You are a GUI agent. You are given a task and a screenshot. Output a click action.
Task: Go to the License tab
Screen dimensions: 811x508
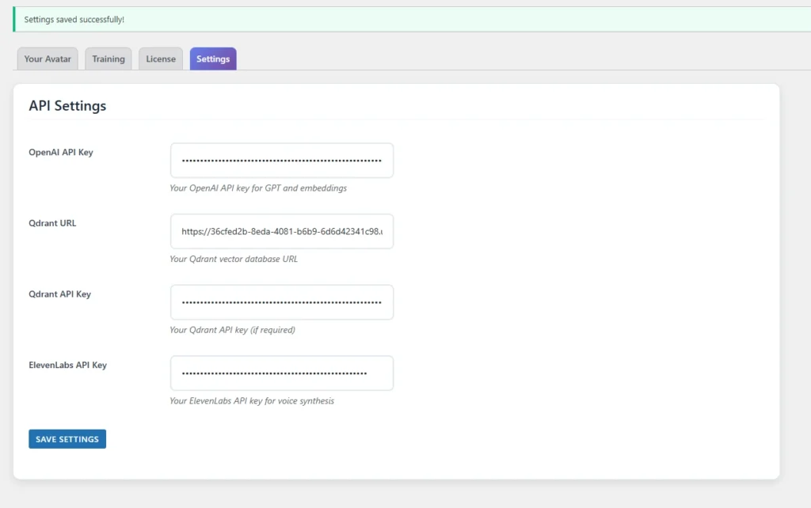point(161,59)
